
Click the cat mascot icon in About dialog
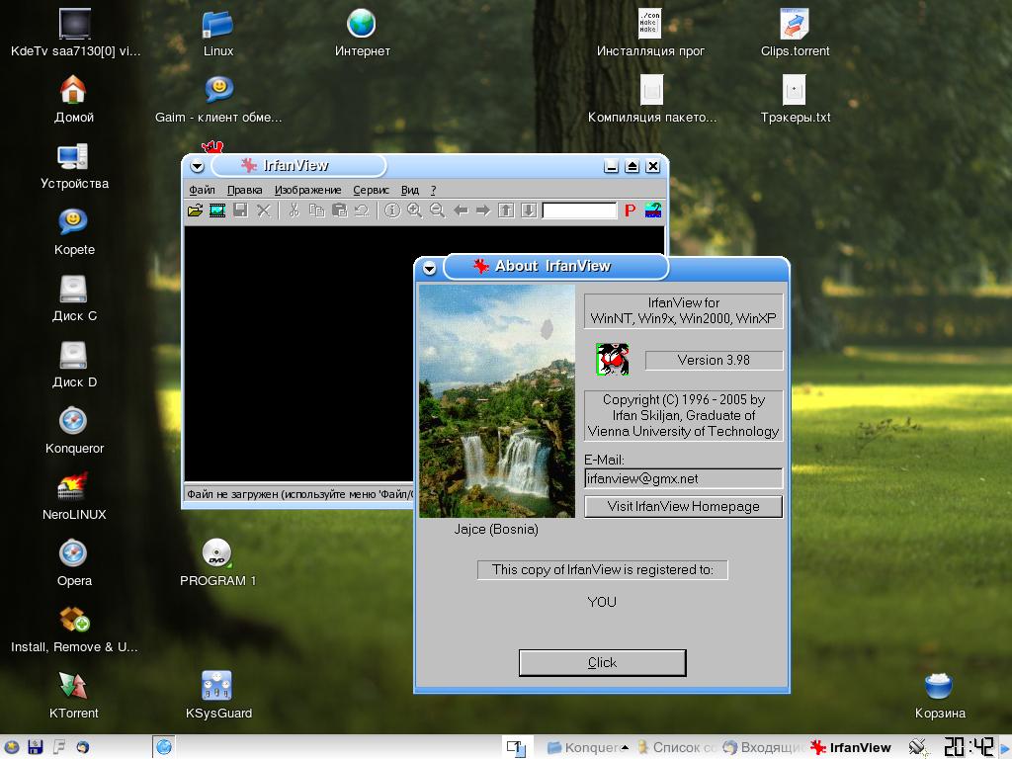(612, 359)
